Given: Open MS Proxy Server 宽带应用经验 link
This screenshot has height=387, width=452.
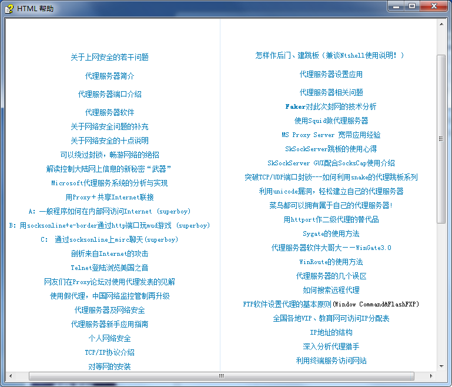Looking at the screenshot, I should coord(331,135).
